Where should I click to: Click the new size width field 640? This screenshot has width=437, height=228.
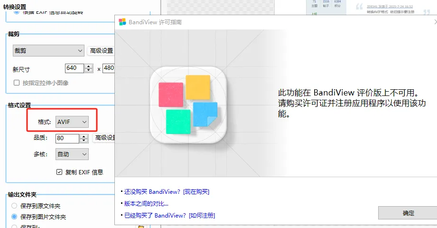(x=74, y=68)
